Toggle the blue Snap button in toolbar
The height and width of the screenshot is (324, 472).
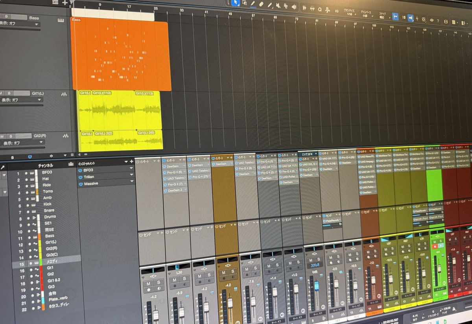395,17
